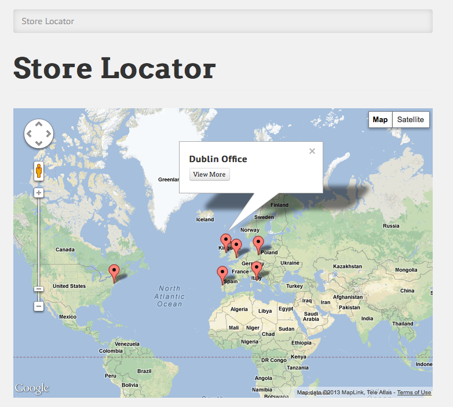Image resolution: width=453 pixels, height=407 pixels.
Task: Switch to Map view
Action: pyautogui.click(x=380, y=119)
